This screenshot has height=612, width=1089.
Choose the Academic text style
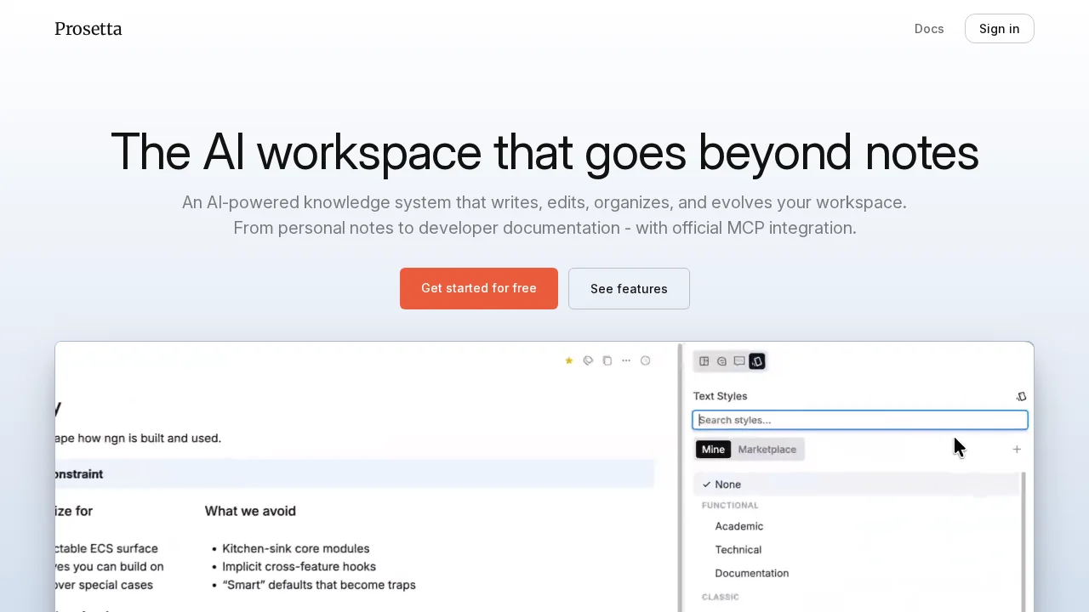point(738,526)
